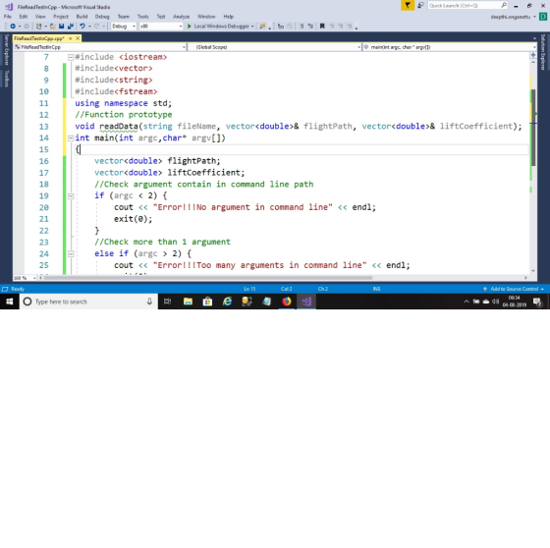550x548 pixels.
Task: Open the account name dropdown arrow
Action: tap(534, 17)
